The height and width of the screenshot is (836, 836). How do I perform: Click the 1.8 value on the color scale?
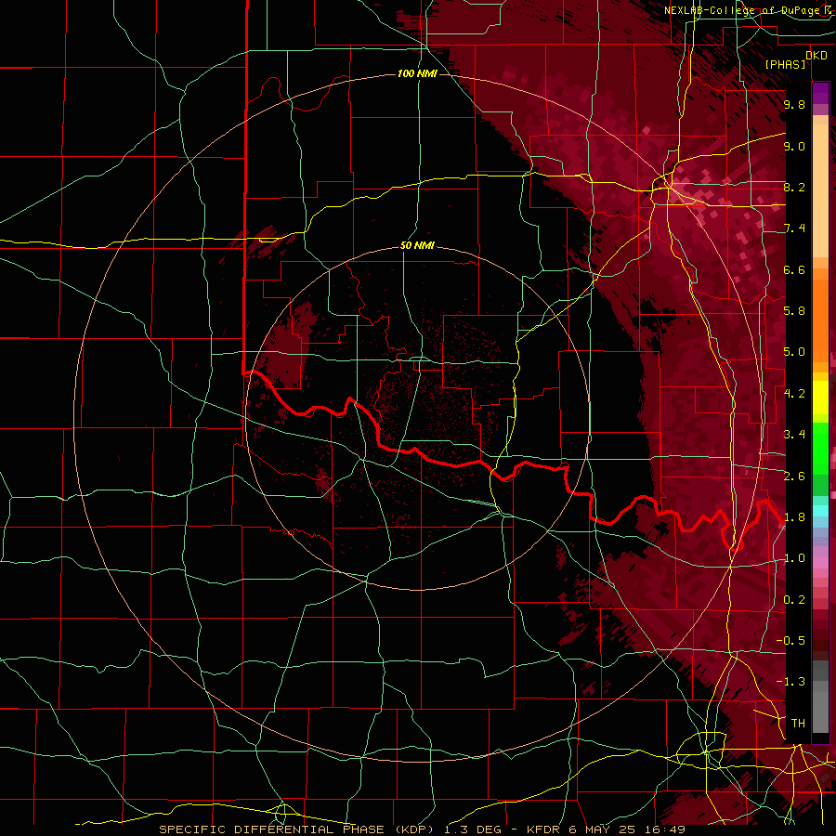[794, 517]
